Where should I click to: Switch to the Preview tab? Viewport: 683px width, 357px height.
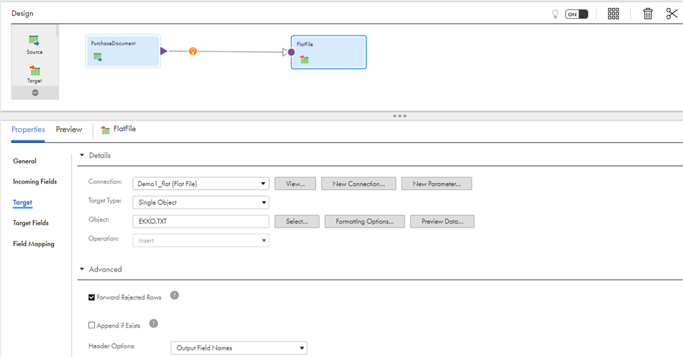pos(69,129)
